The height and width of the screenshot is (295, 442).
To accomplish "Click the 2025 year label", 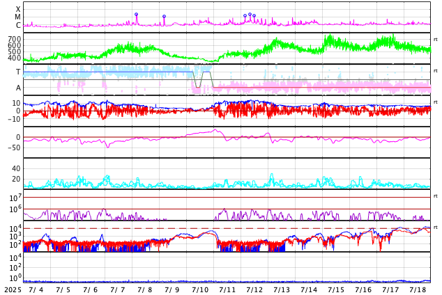I will (13, 290).
